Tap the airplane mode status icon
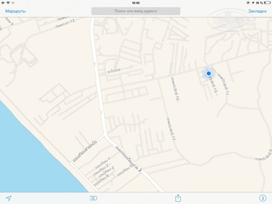 3,3
